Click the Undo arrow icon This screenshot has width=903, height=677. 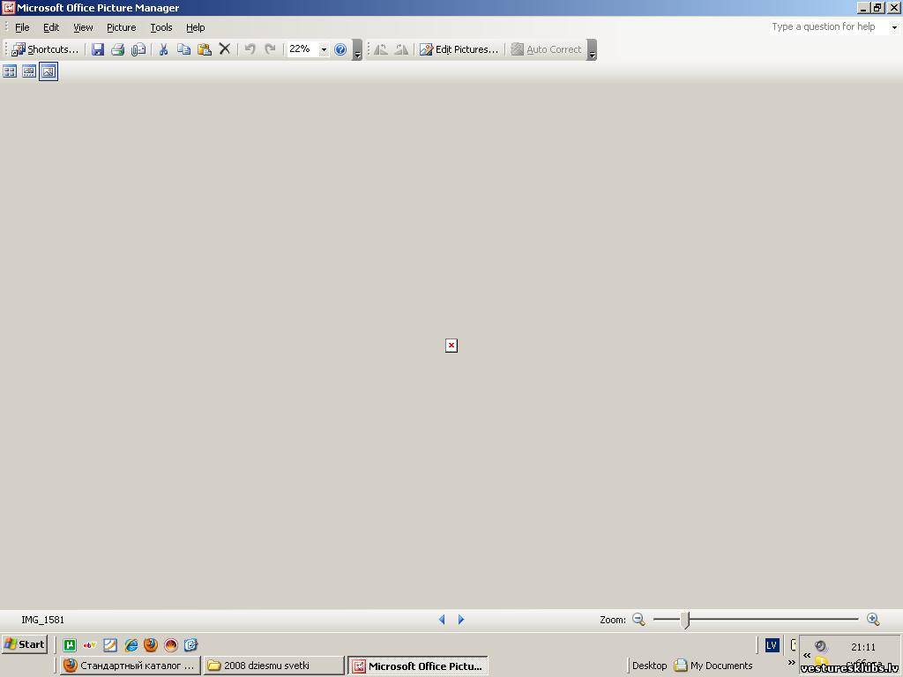[250, 49]
